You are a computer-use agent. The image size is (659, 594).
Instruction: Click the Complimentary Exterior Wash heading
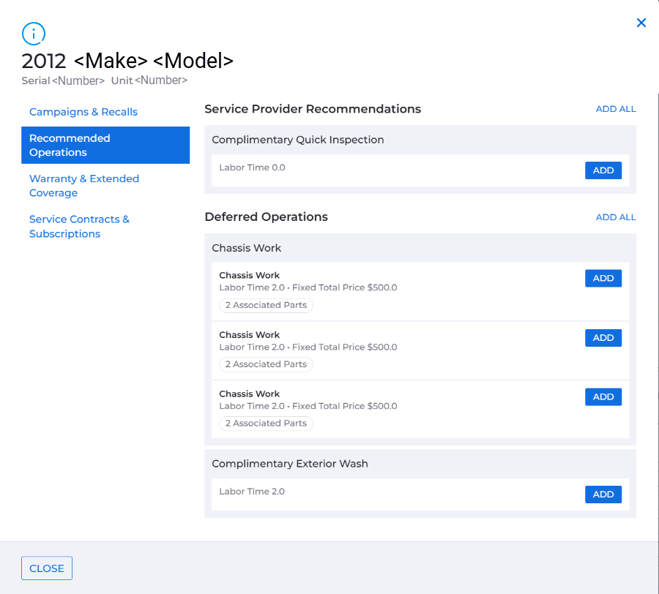pos(289,464)
